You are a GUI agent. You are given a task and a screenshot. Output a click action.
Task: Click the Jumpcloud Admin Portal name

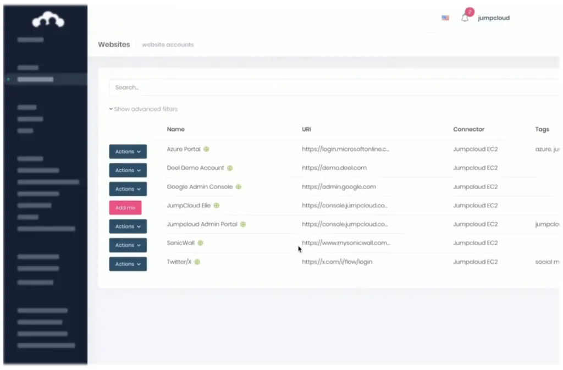202,224
